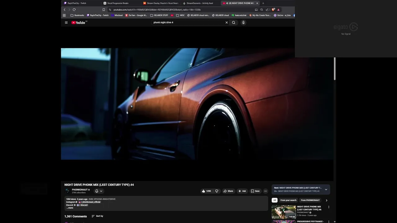Share the video with Share button
Viewport: 397px width, 223px height.
(x=228, y=191)
